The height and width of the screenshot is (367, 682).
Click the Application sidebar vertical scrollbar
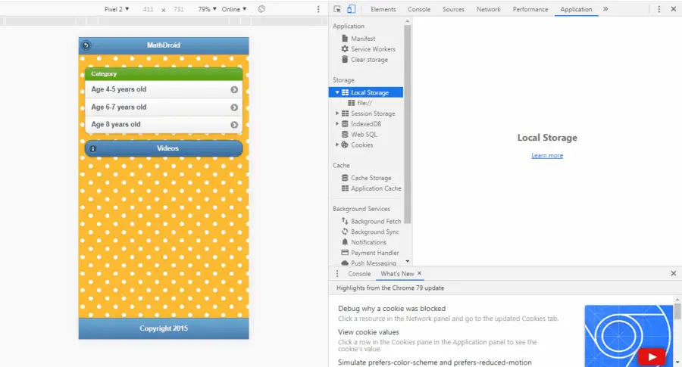click(x=408, y=124)
